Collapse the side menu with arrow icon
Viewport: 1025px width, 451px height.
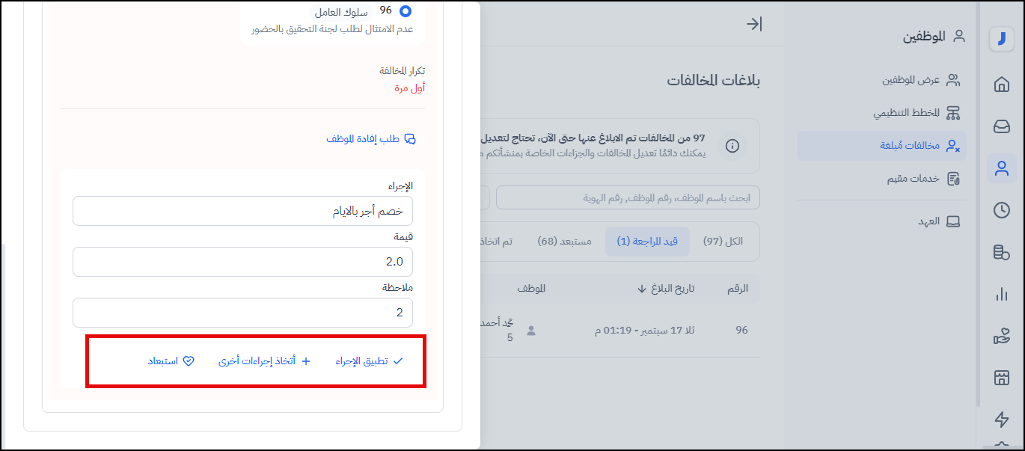click(x=753, y=24)
